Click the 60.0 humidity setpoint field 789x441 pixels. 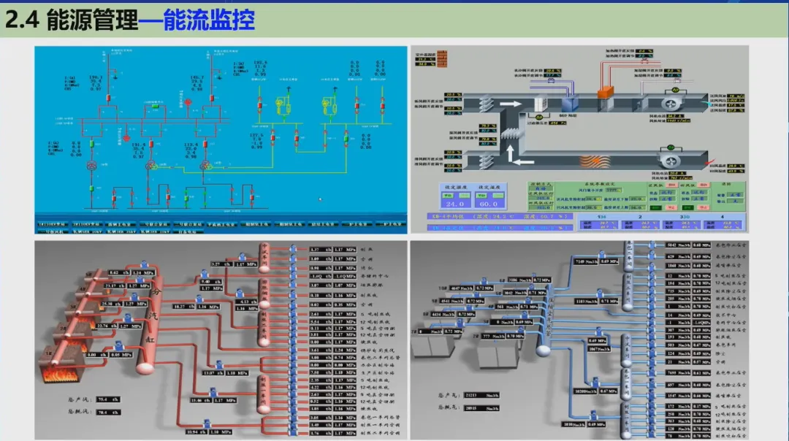tap(489, 204)
